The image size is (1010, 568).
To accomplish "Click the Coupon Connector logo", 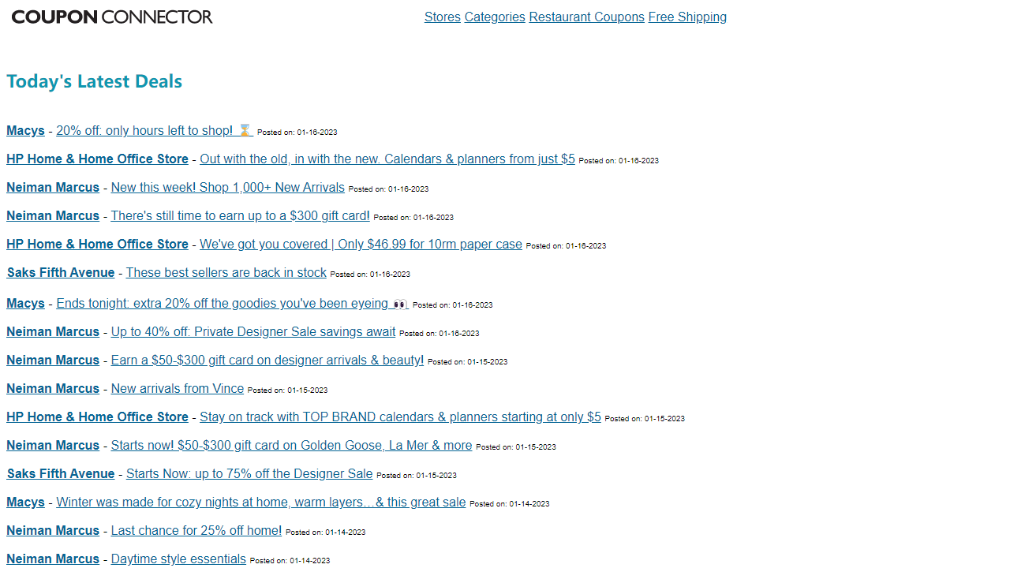I will 112,17.
